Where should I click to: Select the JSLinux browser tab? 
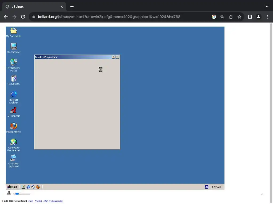34,7
